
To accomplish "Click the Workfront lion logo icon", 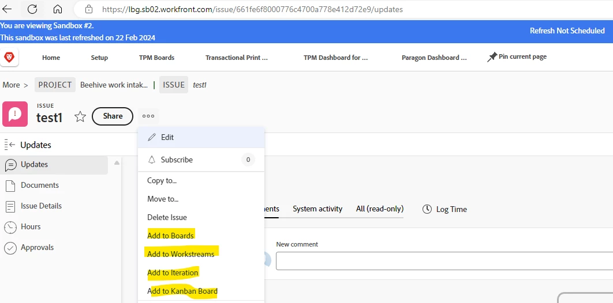I will point(9,58).
